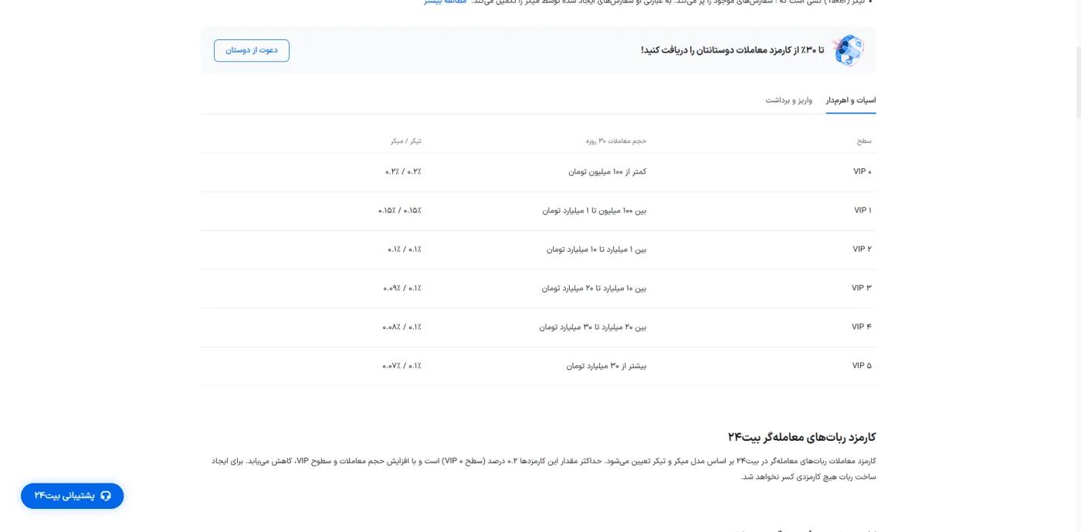The width and height of the screenshot is (1081, 532).
Task: Select the VIP ۴ level cell
Action: click(862, 327)
